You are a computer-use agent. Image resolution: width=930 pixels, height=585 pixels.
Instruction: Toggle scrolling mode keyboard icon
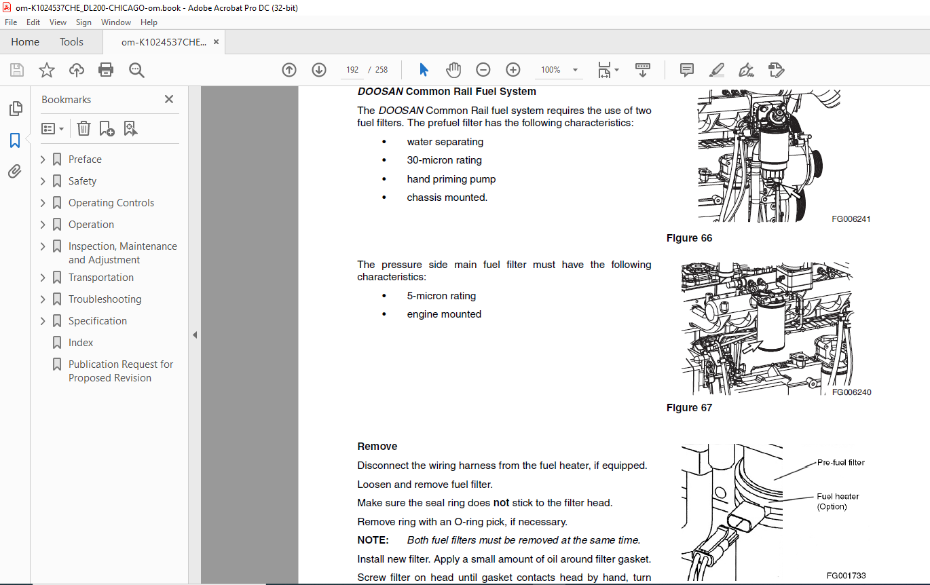pyautogui.click(x=642, y=70)
